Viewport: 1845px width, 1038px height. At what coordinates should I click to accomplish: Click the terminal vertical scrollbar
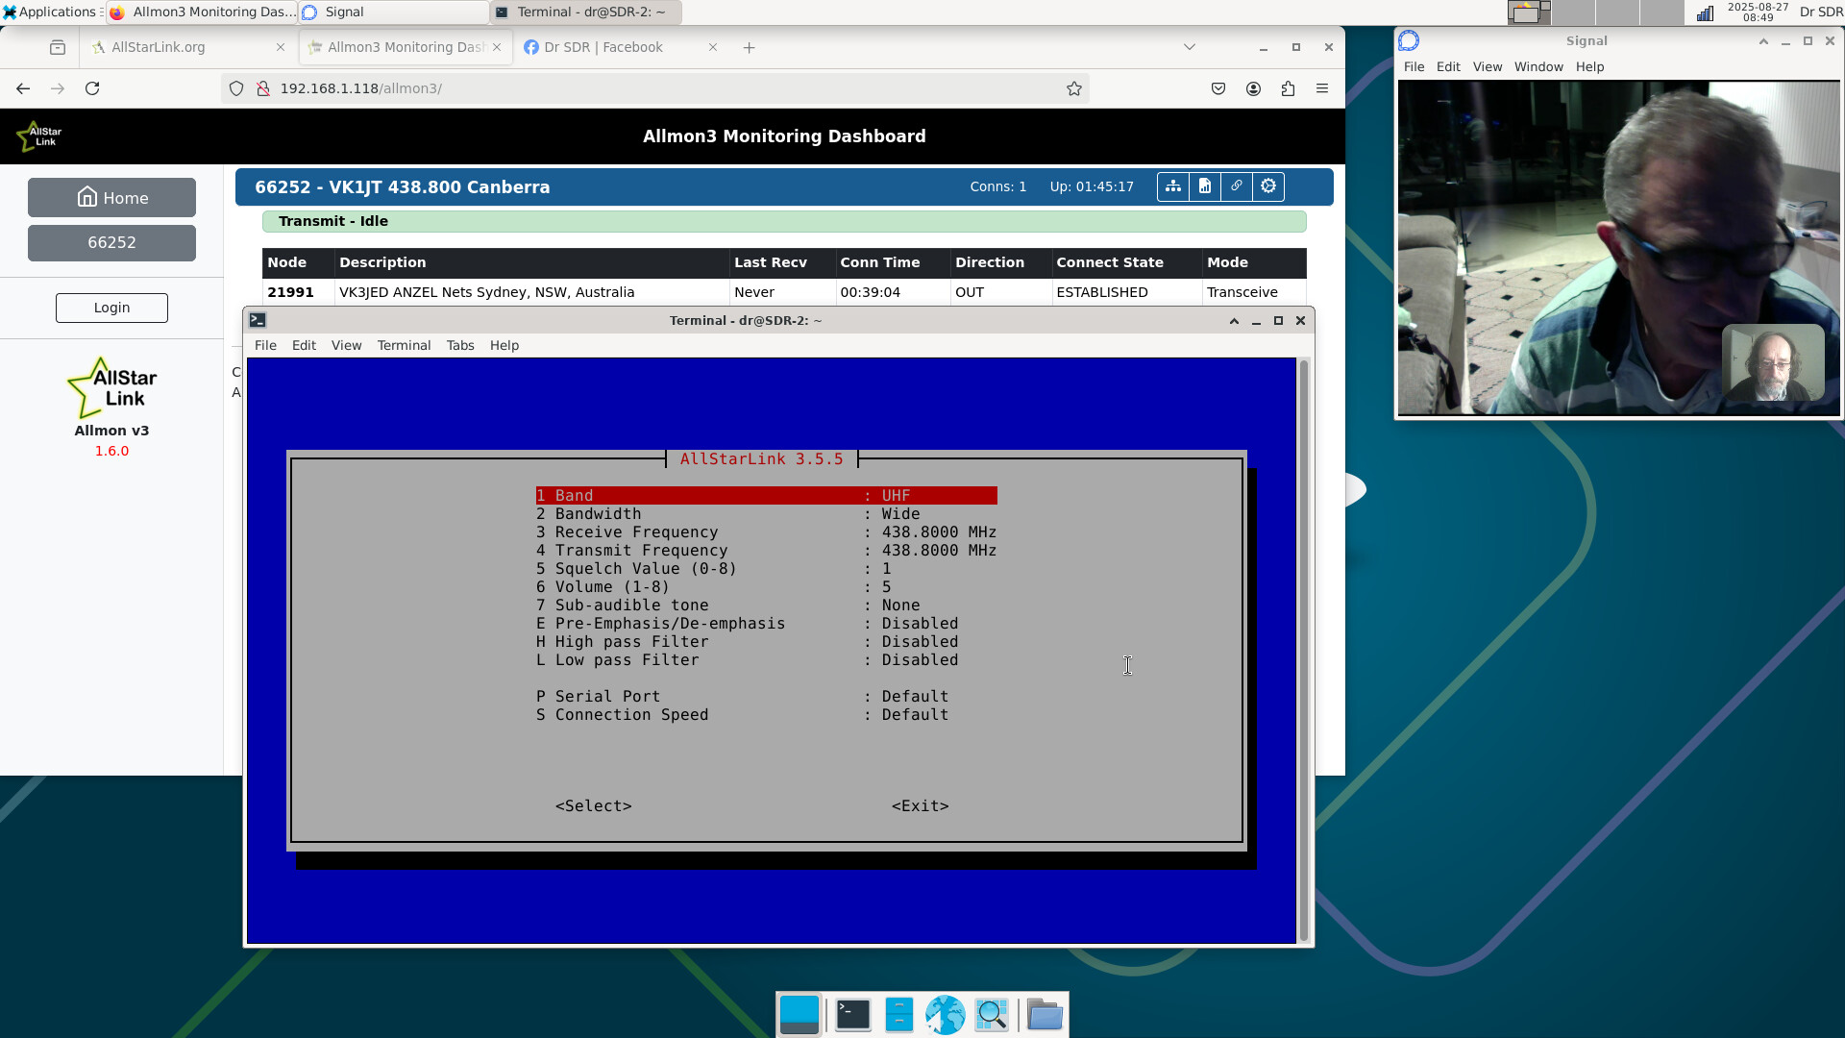tap(1304, 651)
